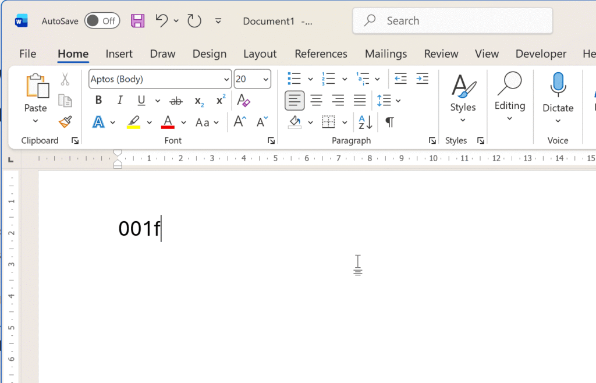Viewport: 596px width, 383px height.
Task: Open the Format Painter tool
Action: (65, 122)
